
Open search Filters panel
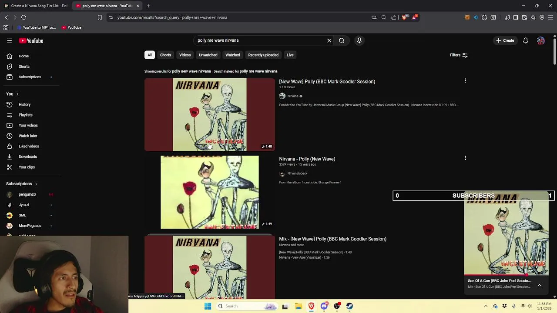point(459,55)
